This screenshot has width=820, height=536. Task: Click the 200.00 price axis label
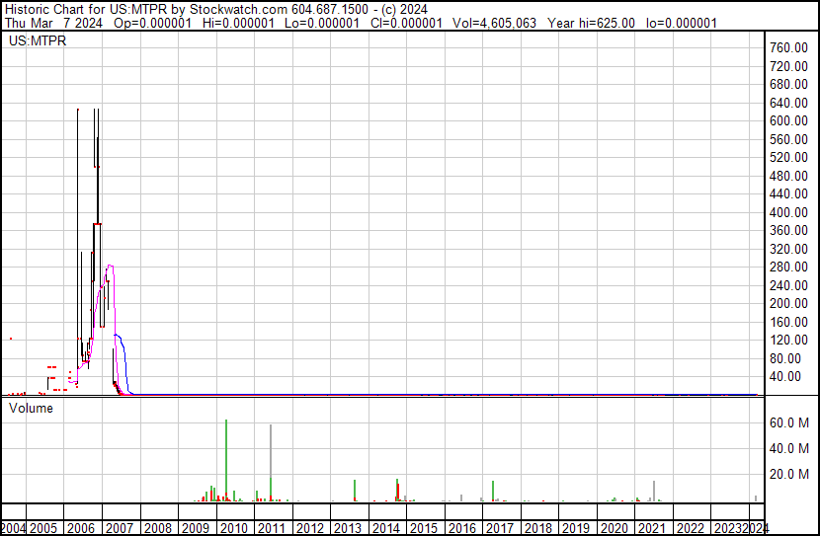click(788, 303)
